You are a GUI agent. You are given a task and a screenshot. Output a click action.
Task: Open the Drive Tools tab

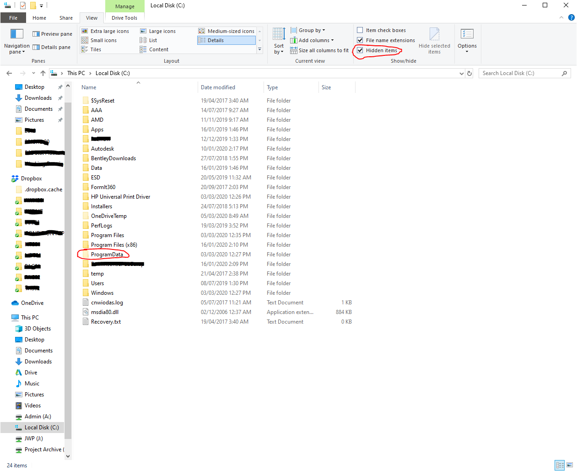pos(124,18)
